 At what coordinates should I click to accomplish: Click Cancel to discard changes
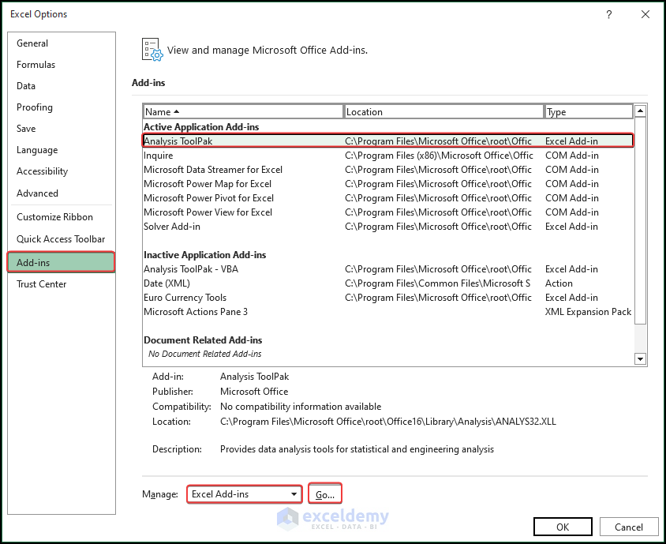point(629,526)
